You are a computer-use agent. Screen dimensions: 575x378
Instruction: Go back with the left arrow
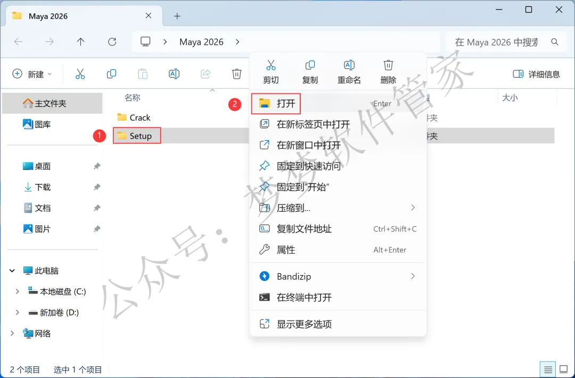pos(18,42)
